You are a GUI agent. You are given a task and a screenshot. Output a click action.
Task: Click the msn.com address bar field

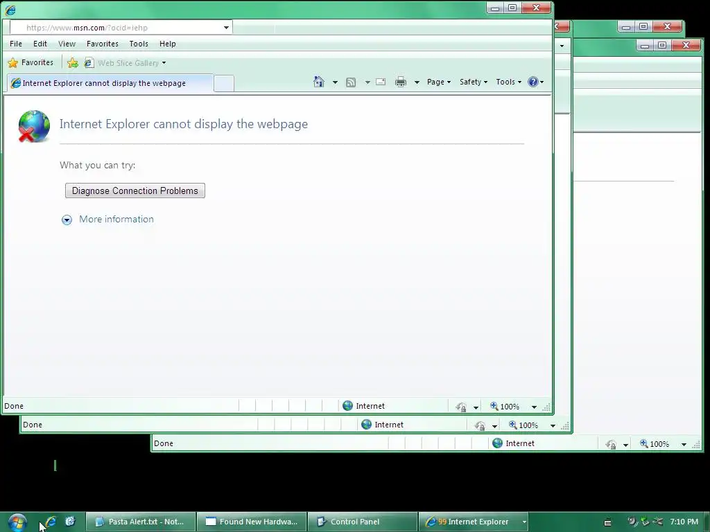point(116,28)
